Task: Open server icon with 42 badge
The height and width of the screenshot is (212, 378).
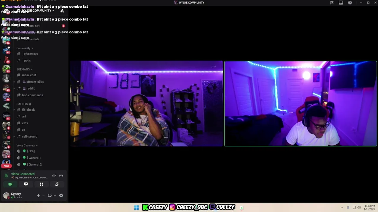Action: (6, 50)
